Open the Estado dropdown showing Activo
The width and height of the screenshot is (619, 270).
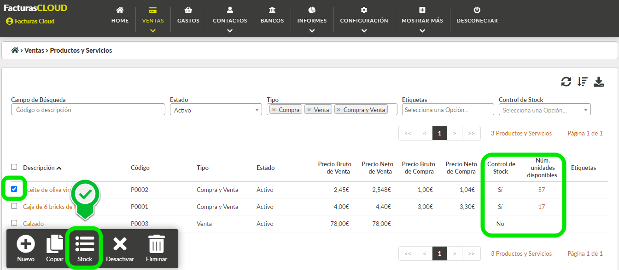[x=216, y=110]
